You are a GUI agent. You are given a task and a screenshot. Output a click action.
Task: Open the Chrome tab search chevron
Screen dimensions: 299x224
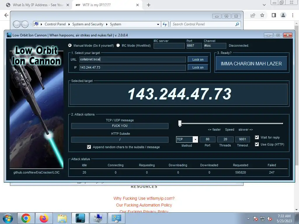(x=264, y=5)
